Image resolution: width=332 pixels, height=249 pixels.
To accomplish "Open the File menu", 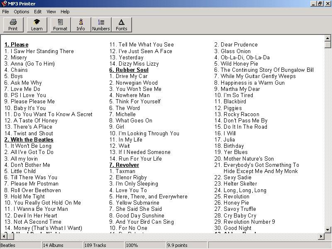I will 5,12.
